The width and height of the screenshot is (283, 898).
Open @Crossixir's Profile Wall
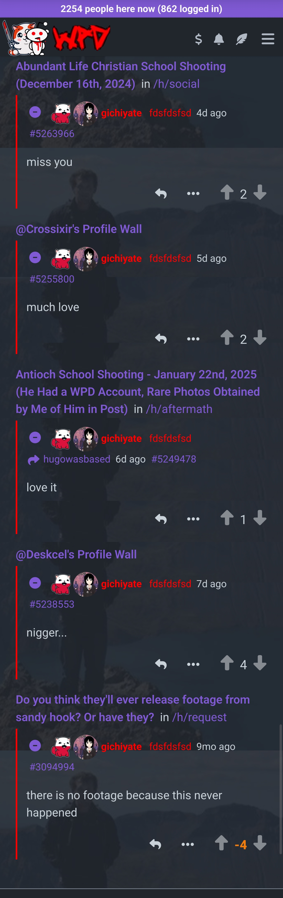pos(79,229)
